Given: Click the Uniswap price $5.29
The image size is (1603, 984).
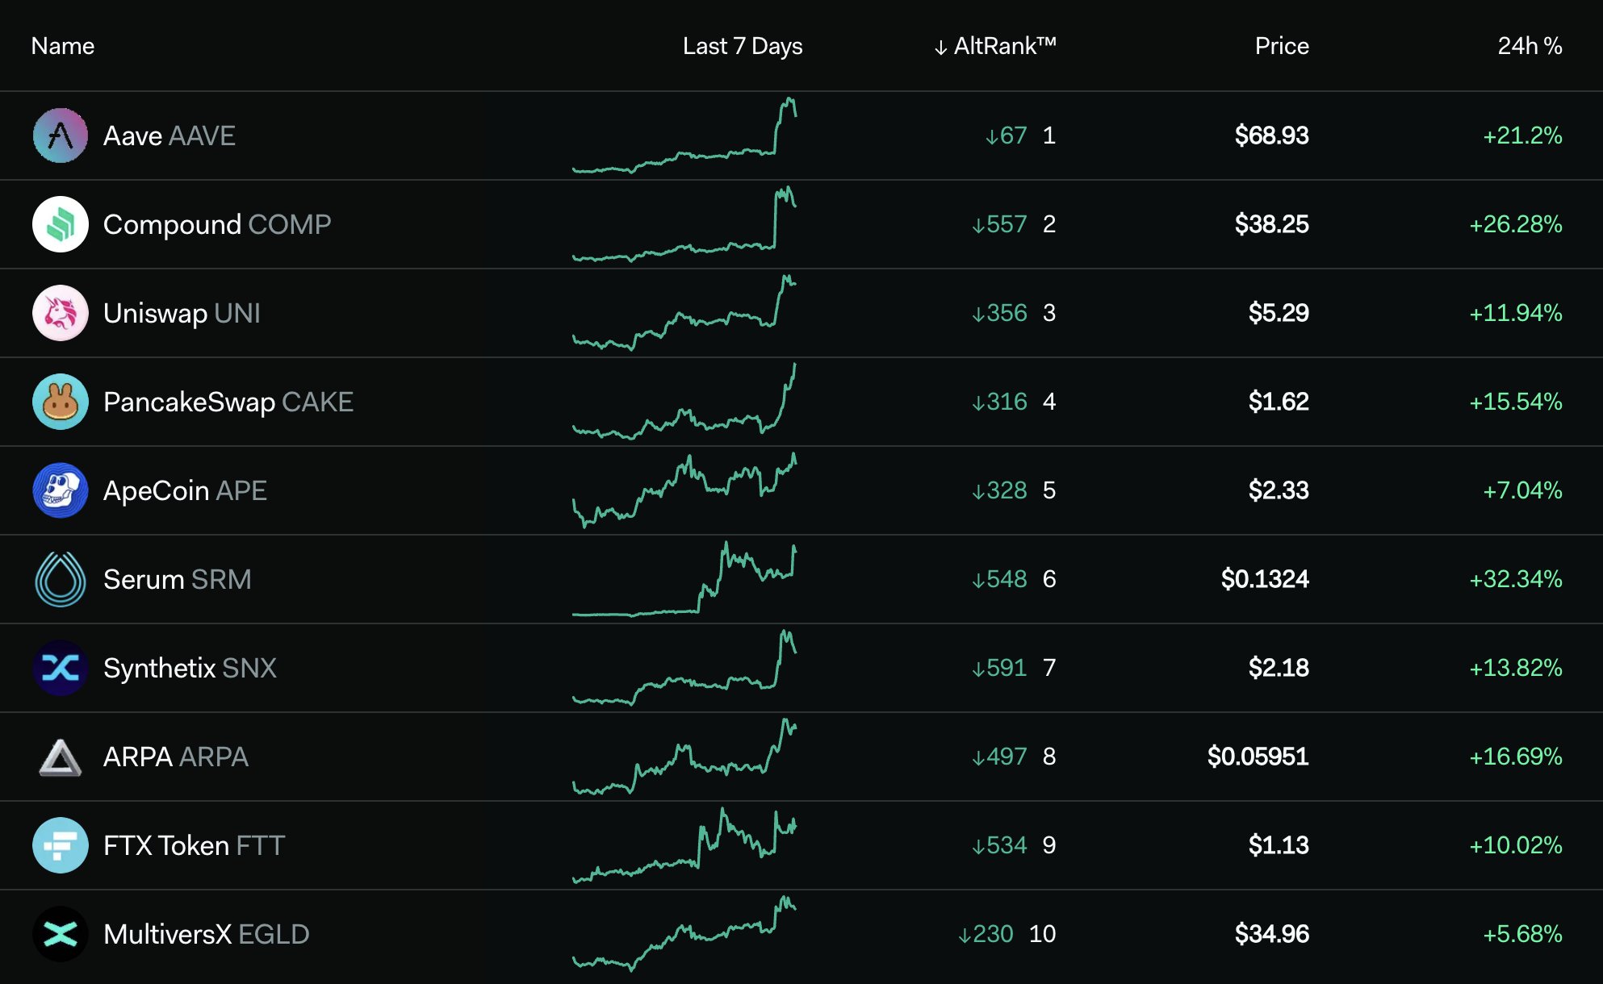Looking at the screenshot, I should (x=1279, y=313).
